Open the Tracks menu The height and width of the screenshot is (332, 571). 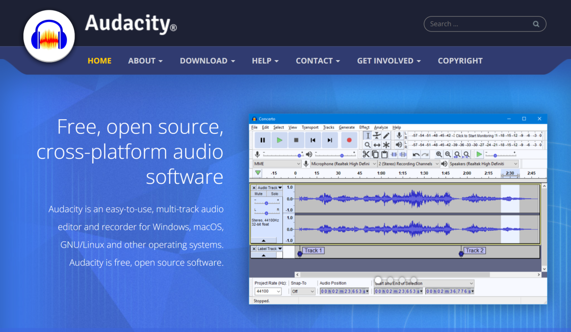click(328, 127)
